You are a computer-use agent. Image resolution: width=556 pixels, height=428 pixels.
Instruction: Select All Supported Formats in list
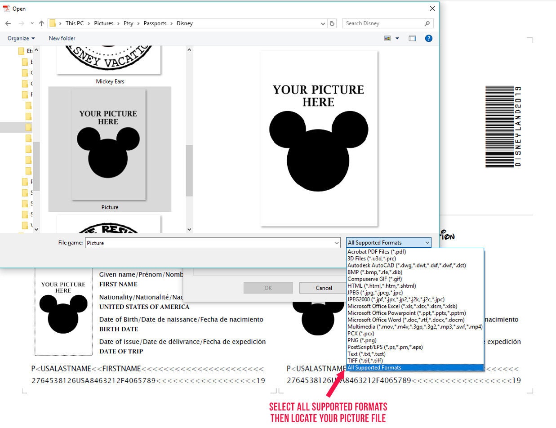click(415, 368)
